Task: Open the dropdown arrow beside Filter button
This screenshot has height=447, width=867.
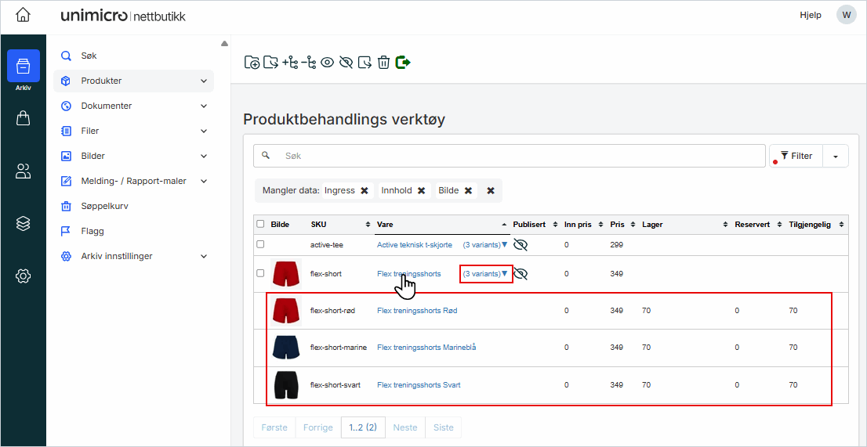Action: pyautogui.click(x=836, y=157)
